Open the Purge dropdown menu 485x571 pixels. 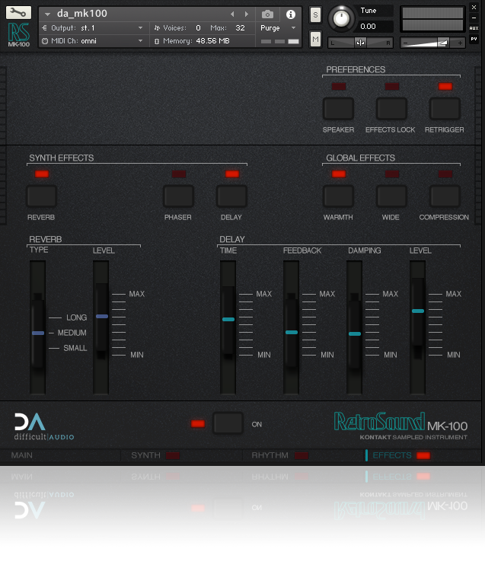(x=278, y=28)
